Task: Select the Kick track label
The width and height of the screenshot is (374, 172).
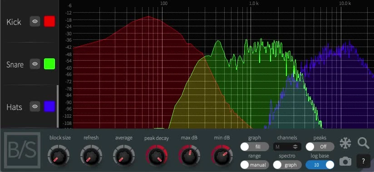Action: coord(14,22)
